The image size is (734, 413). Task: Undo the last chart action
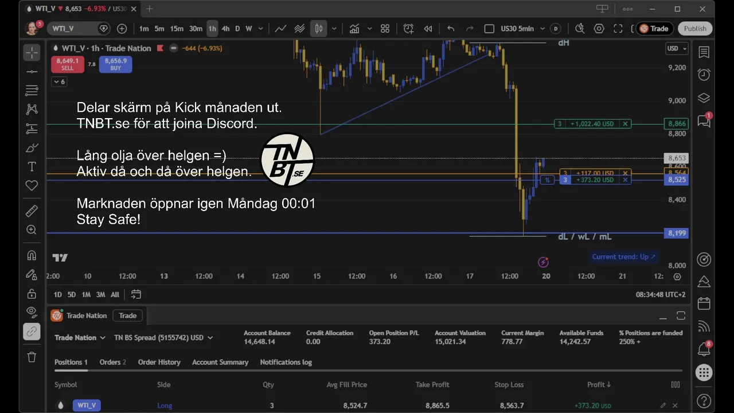[451, 29]
